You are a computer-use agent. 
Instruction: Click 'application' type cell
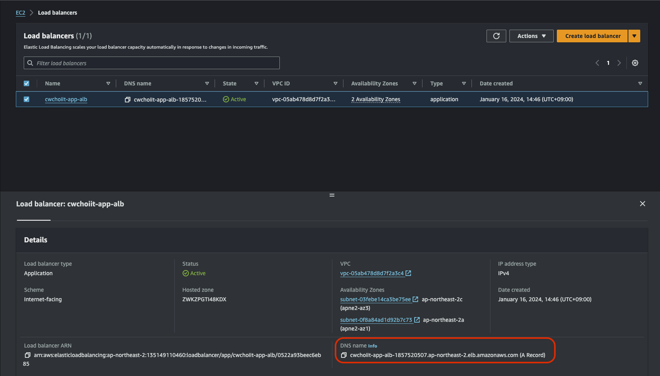click(x=444, y=99)
